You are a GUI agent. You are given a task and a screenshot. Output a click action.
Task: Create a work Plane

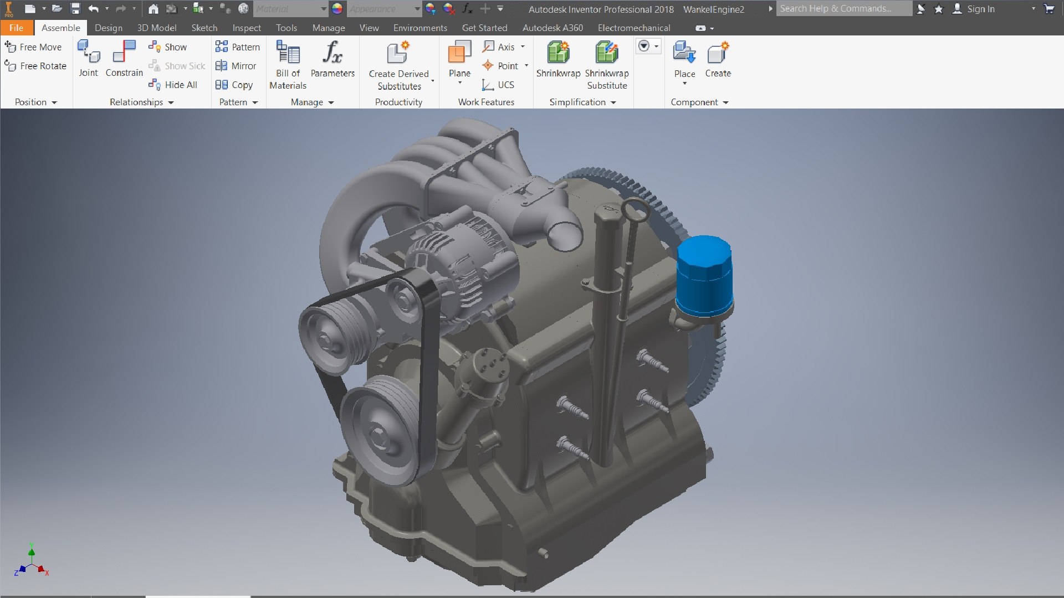[459, 59]
